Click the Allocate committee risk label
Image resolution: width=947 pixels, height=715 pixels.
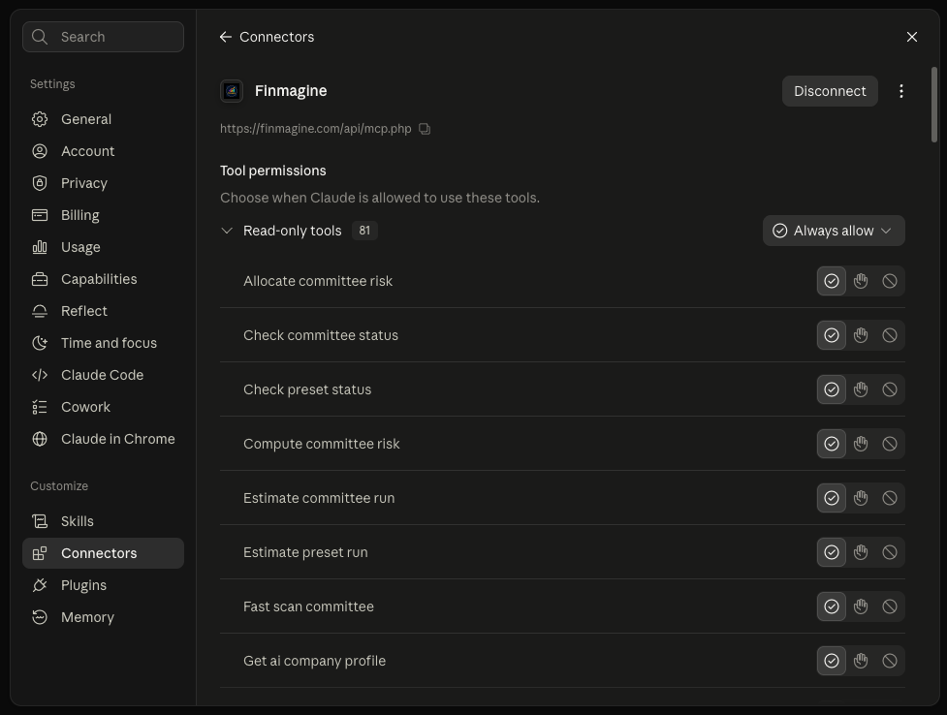click(318, 281)
